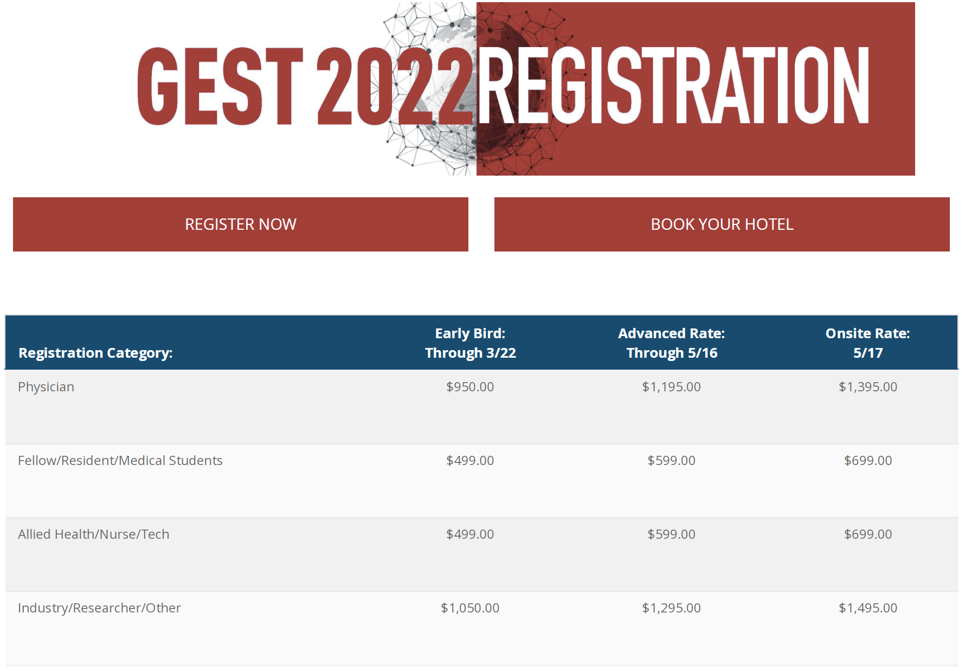Select the Allied Health/Nurse/Tech row label
965x671 pixels.
[93, 534]
